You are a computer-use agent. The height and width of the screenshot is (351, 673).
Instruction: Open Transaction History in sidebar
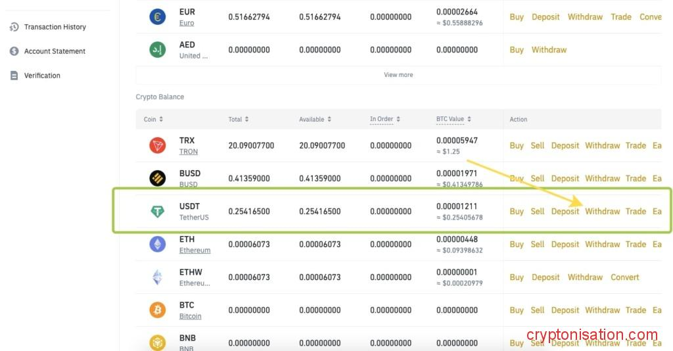pos(55,27)
